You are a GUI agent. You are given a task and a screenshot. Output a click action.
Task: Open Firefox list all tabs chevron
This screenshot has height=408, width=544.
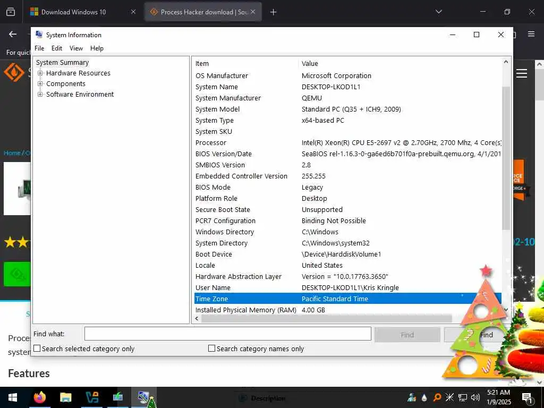[438, 12]
